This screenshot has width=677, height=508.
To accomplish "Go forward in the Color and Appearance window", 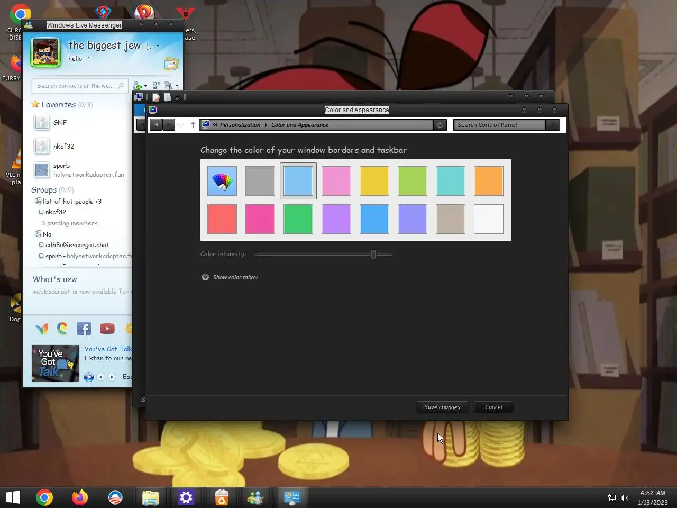I will click(169, 125).
